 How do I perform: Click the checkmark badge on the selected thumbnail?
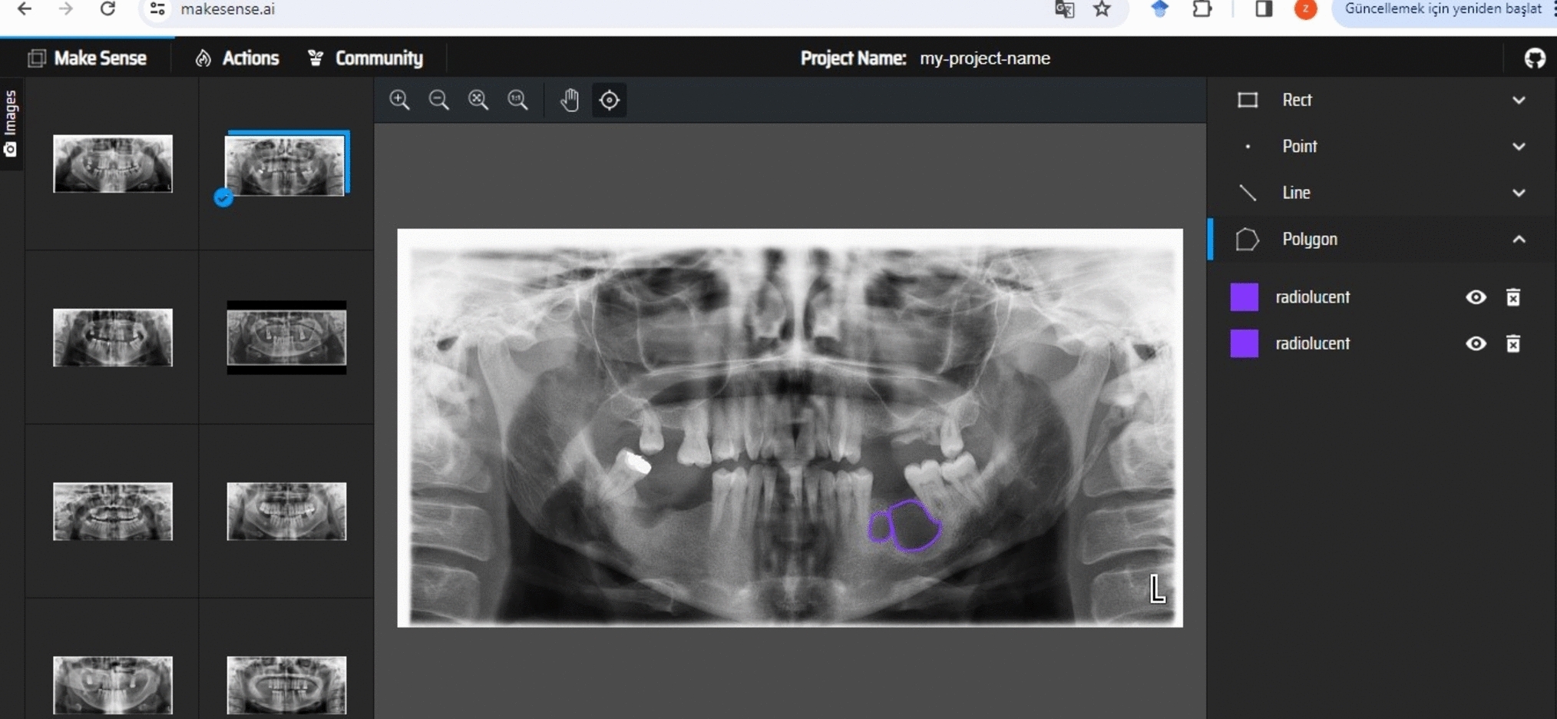(x=223, y=197)
